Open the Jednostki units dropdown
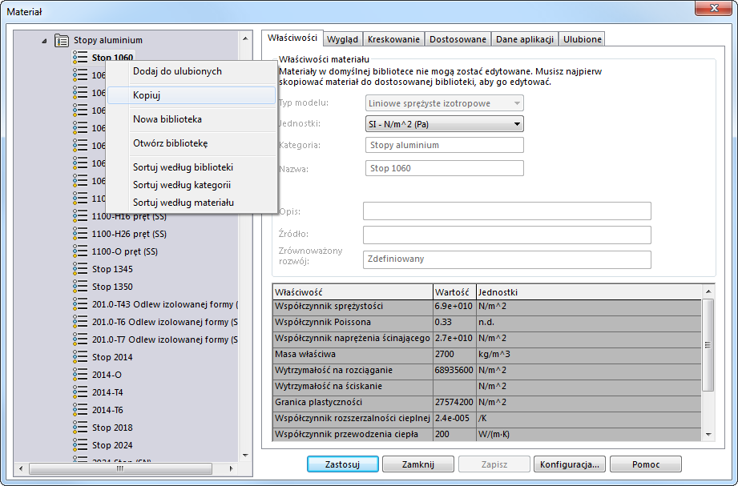 [x=517, y=123]
